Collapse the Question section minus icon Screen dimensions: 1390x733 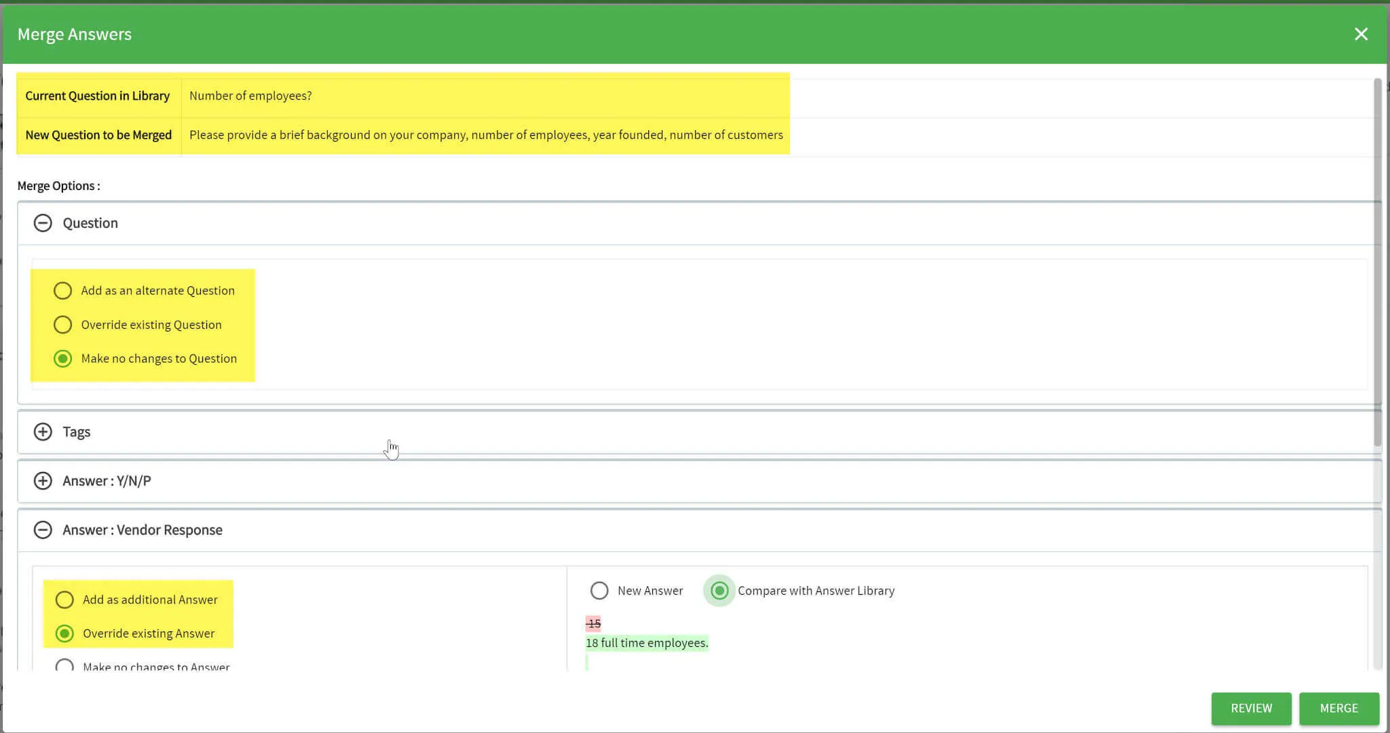43,223
